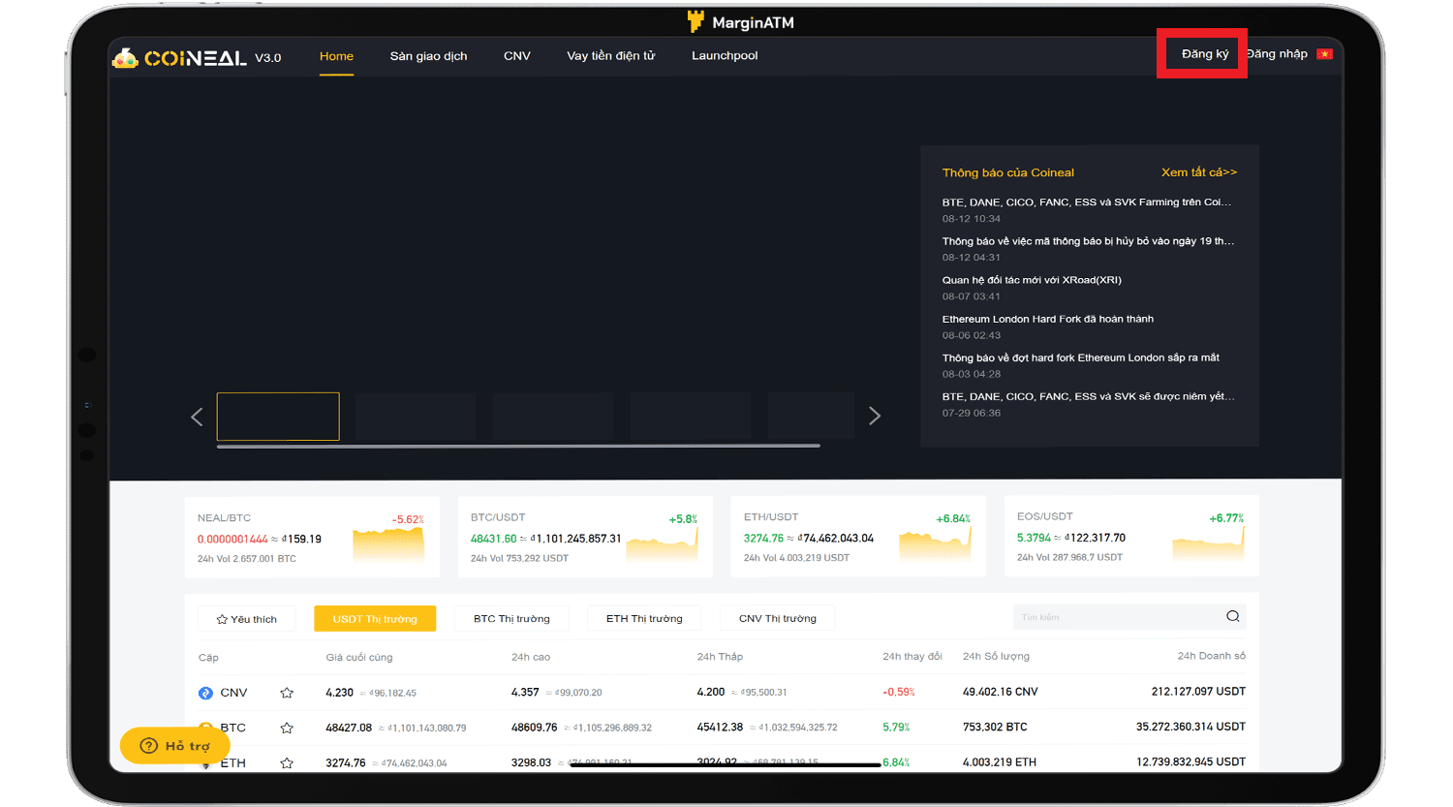Image resolution: width=1453 pixels, height=807 pixels.
Task: Open the BTC/USDT ticker card
Action: pos(585,537)
